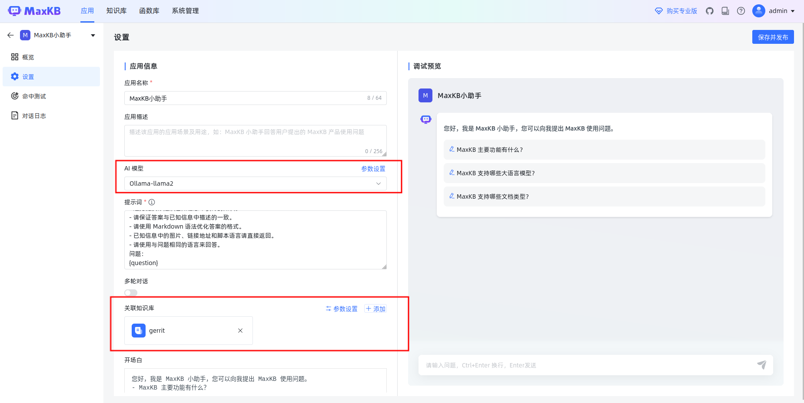Click the chatbot avatar icon in preview

pos(426,119)
